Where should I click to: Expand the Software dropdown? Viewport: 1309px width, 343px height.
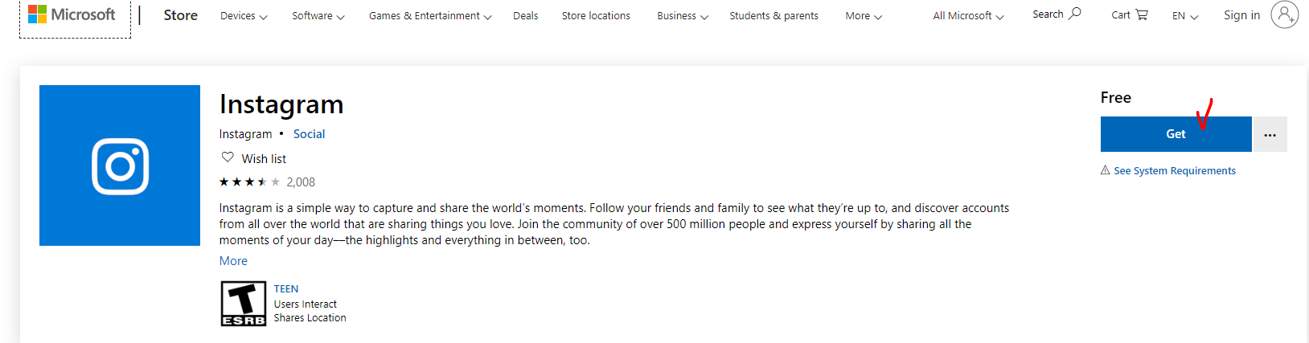coord(318,15)
